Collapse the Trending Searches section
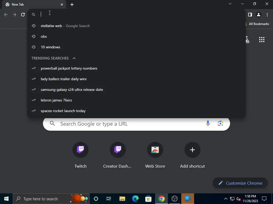Viewport: 273px width, 204px height. coord(74,58)
